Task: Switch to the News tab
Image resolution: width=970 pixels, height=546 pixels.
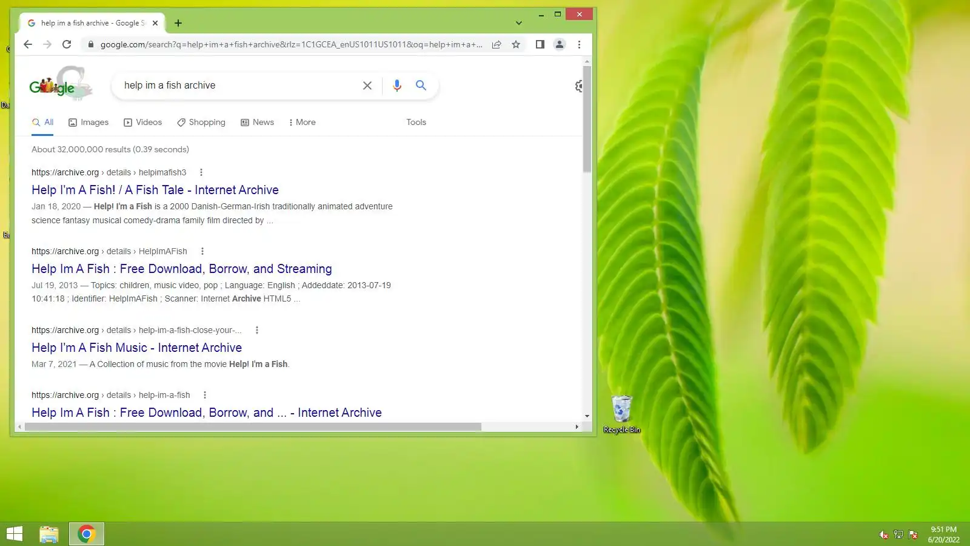Action: (258, 122)
